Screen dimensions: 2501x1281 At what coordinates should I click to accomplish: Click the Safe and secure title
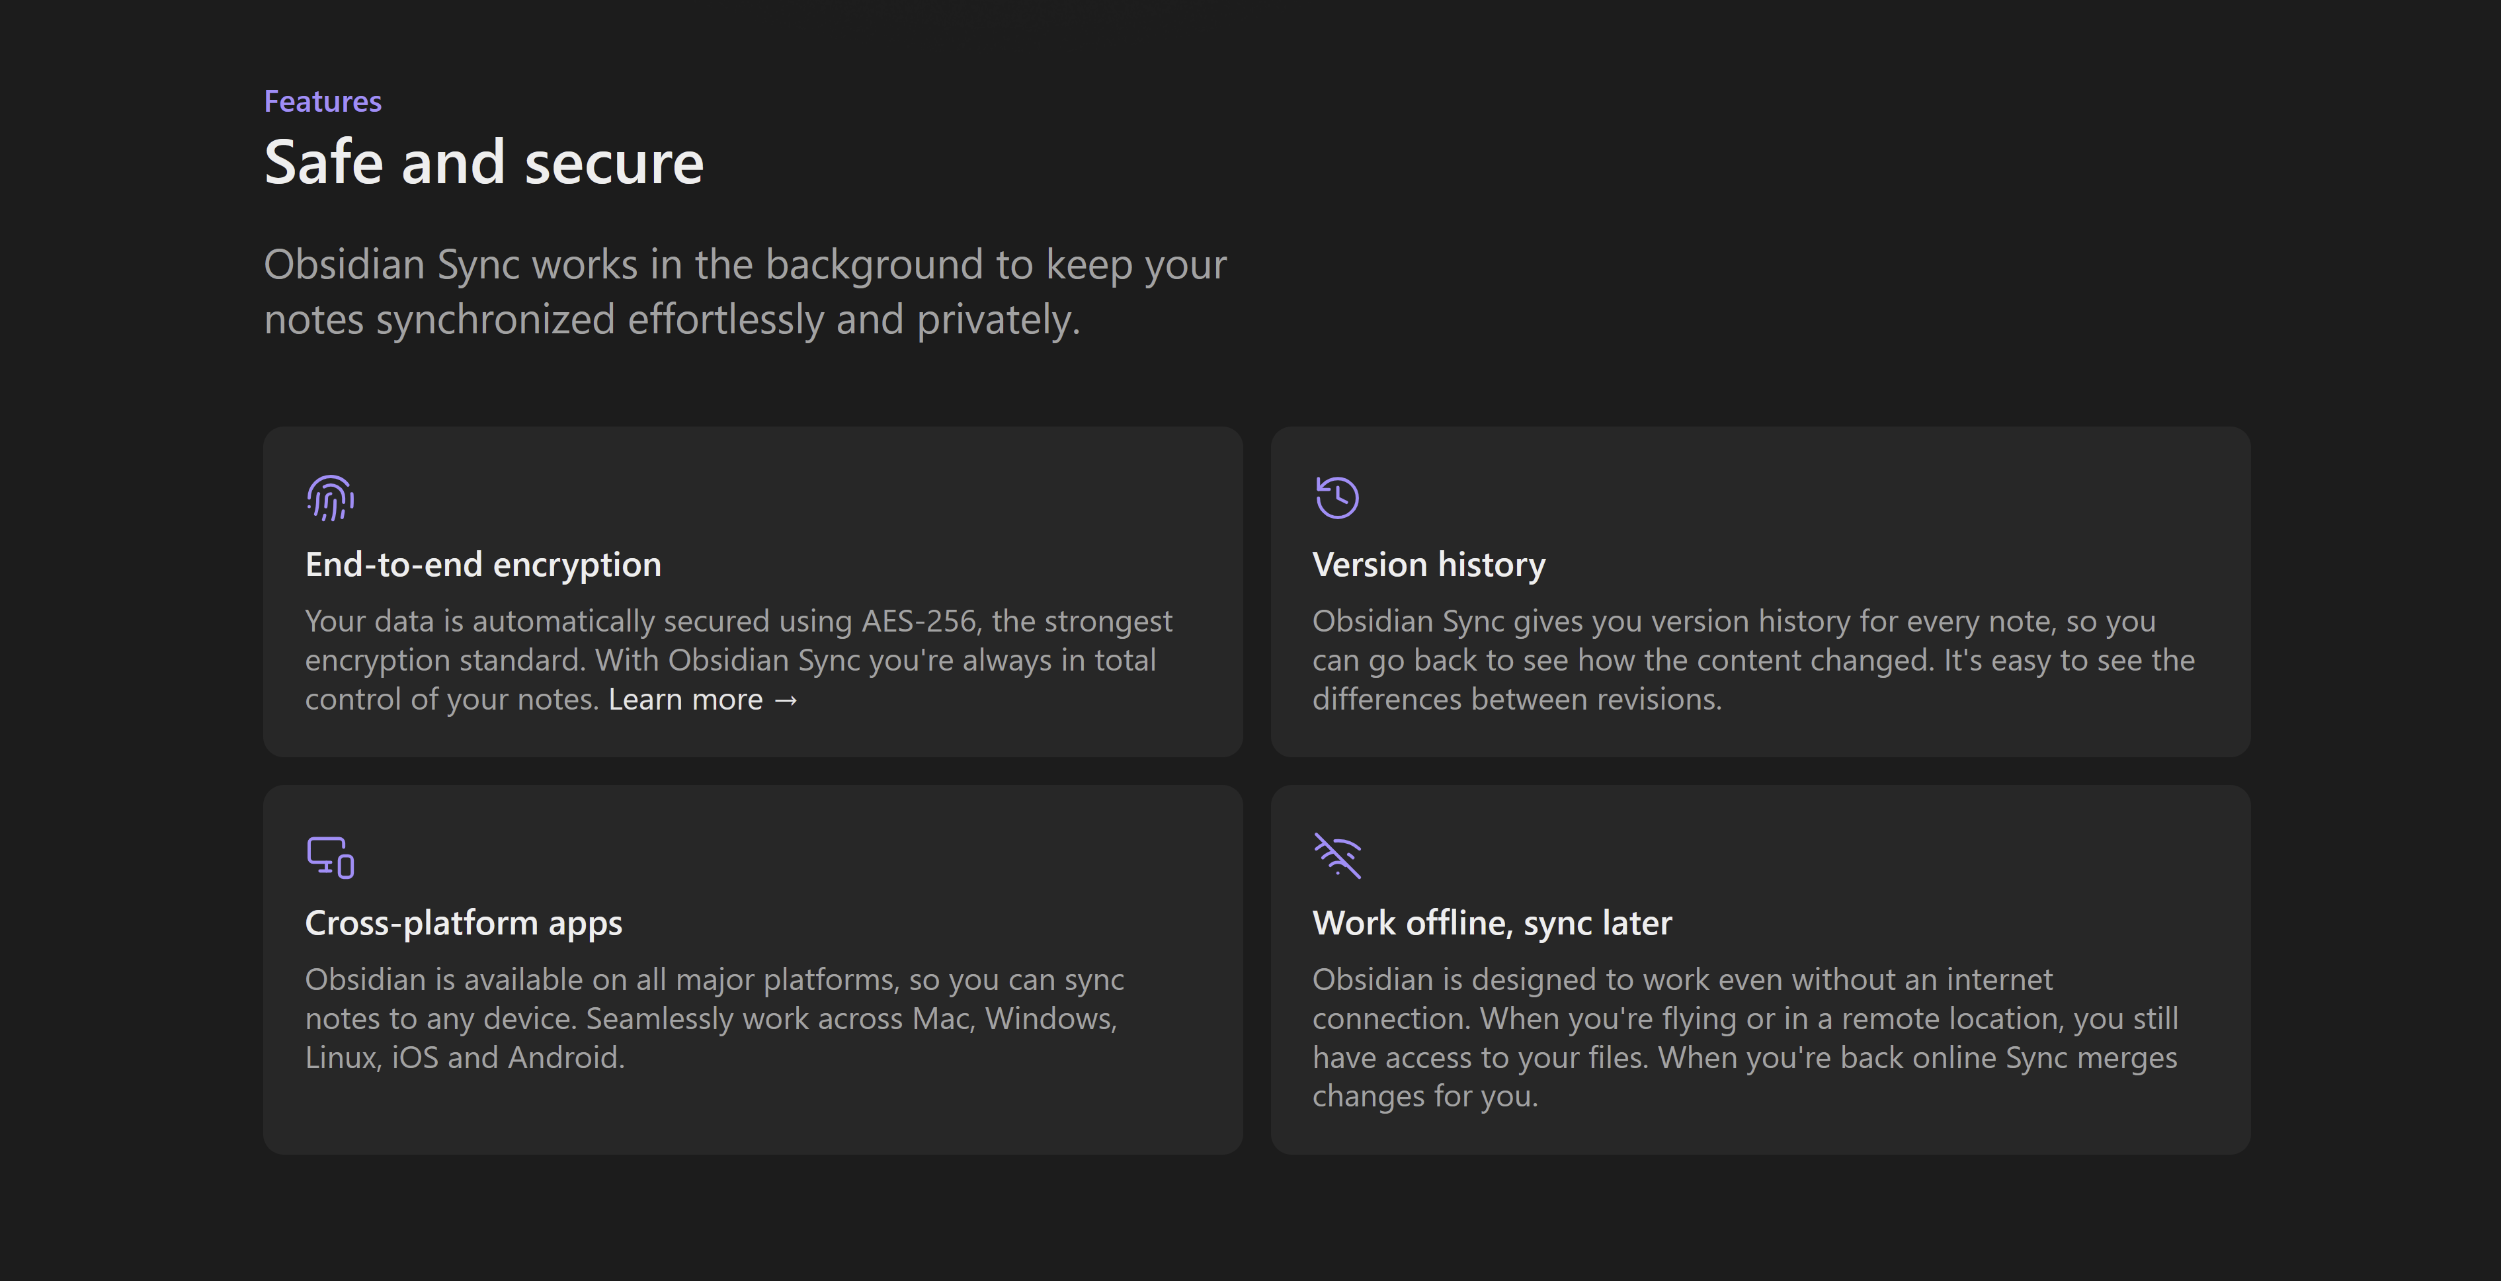[483, 161]
